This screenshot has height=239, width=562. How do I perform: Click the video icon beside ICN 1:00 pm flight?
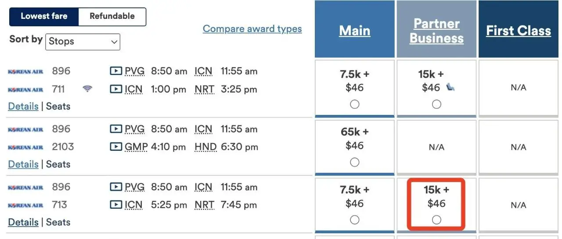[x=115, y=89]
